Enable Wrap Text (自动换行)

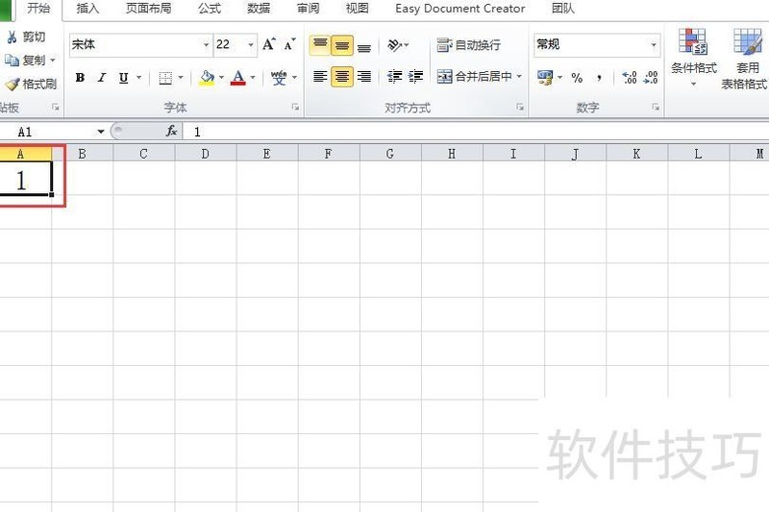click(469, 45)
